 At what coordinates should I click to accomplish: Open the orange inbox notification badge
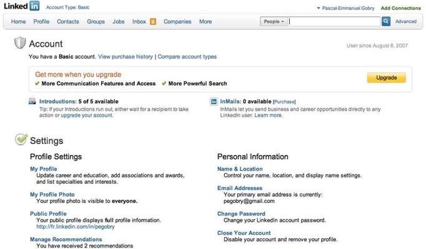[x=153, y=22]
